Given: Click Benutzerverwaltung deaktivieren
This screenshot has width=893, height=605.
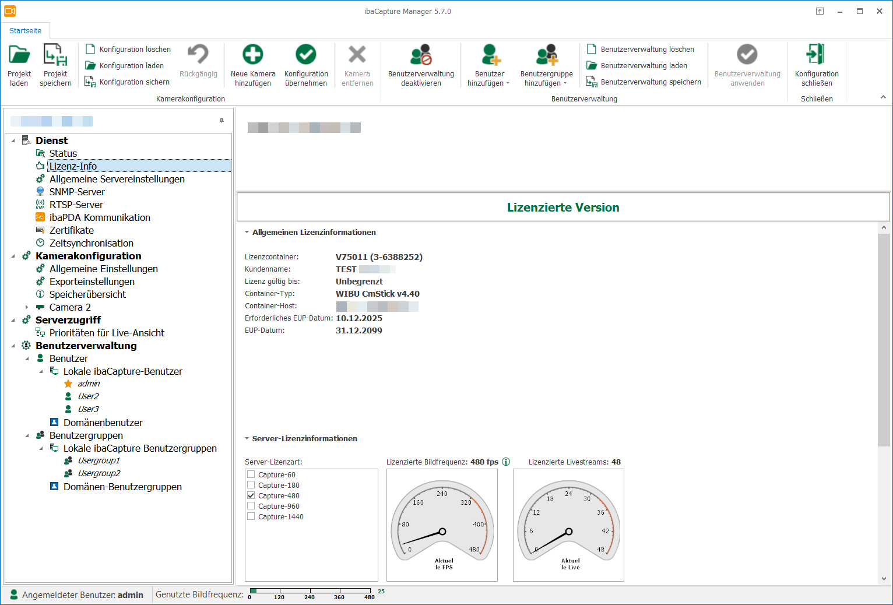Looking at the screenshot, I should [x=421, y=65].
